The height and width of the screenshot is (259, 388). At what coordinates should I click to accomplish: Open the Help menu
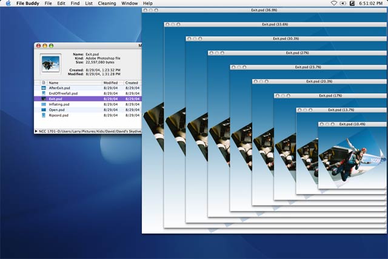pos(148,3)
